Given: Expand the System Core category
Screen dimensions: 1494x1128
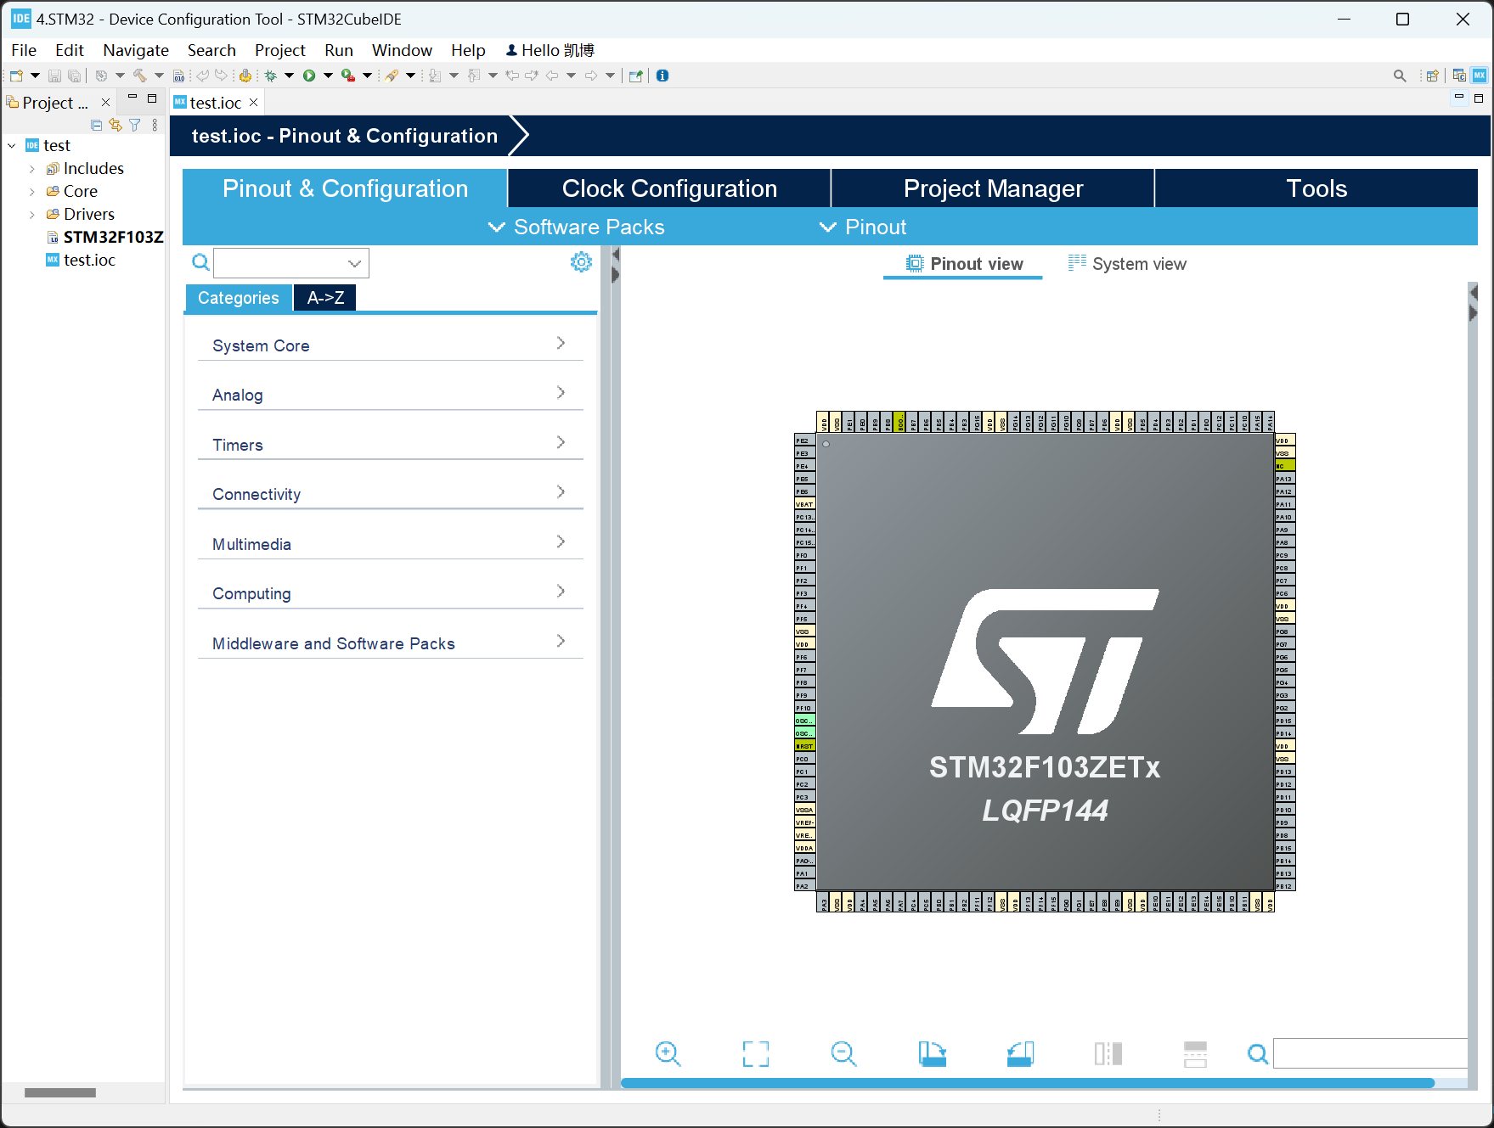Looking at the screenshot, I should (390, 345).
